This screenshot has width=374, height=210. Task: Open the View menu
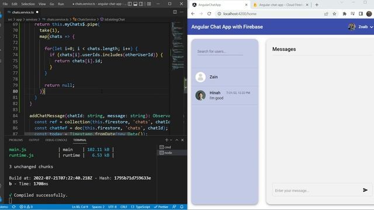point(42,4)
